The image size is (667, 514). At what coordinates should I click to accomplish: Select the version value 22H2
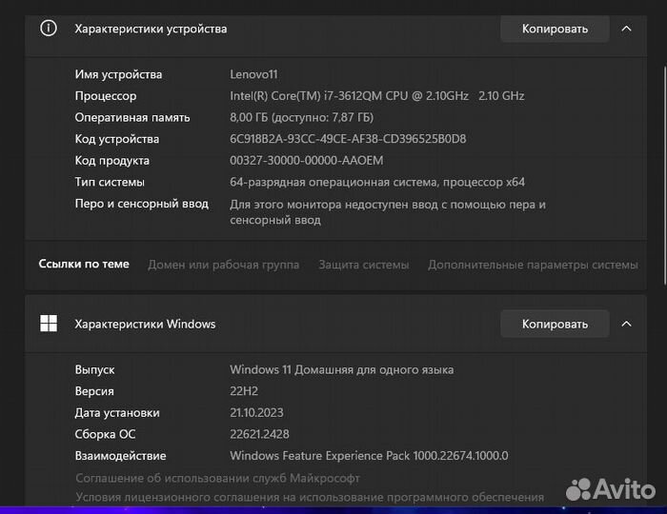pos(244,391)
